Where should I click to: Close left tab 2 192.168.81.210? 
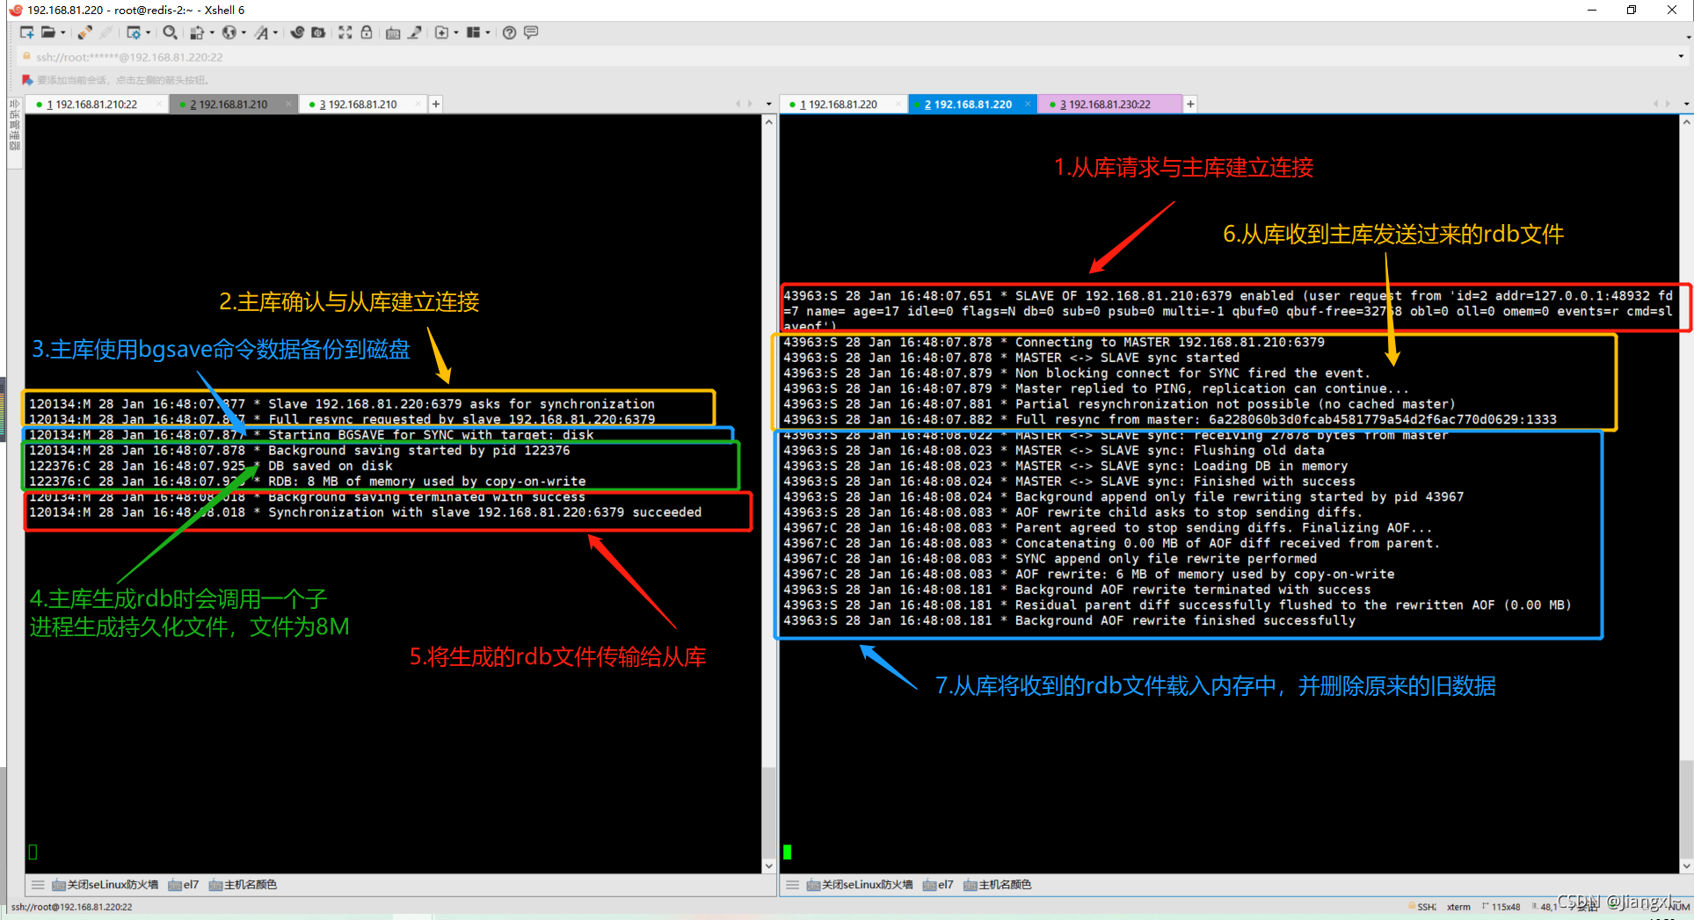click(x=289, y=104)
